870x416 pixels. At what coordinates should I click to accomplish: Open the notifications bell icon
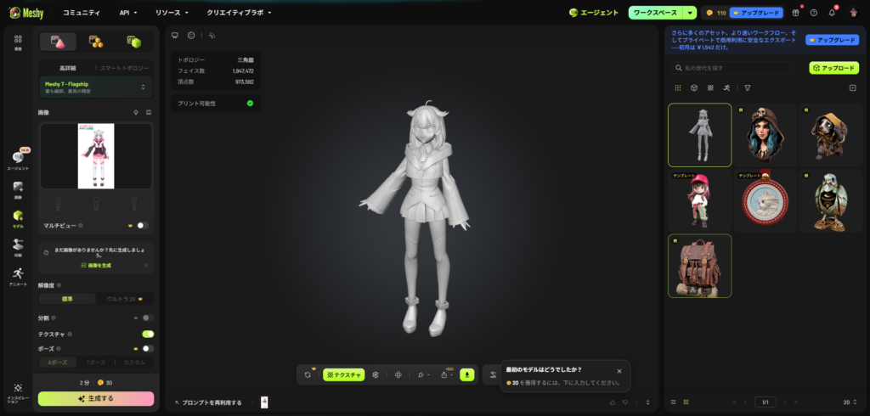(832, 13)
